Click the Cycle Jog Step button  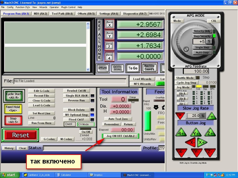[186, 83]
